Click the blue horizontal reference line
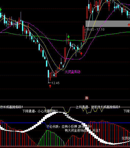Viewport: 130px width, 148px height. pyautogui.click(x=65, y=123)
